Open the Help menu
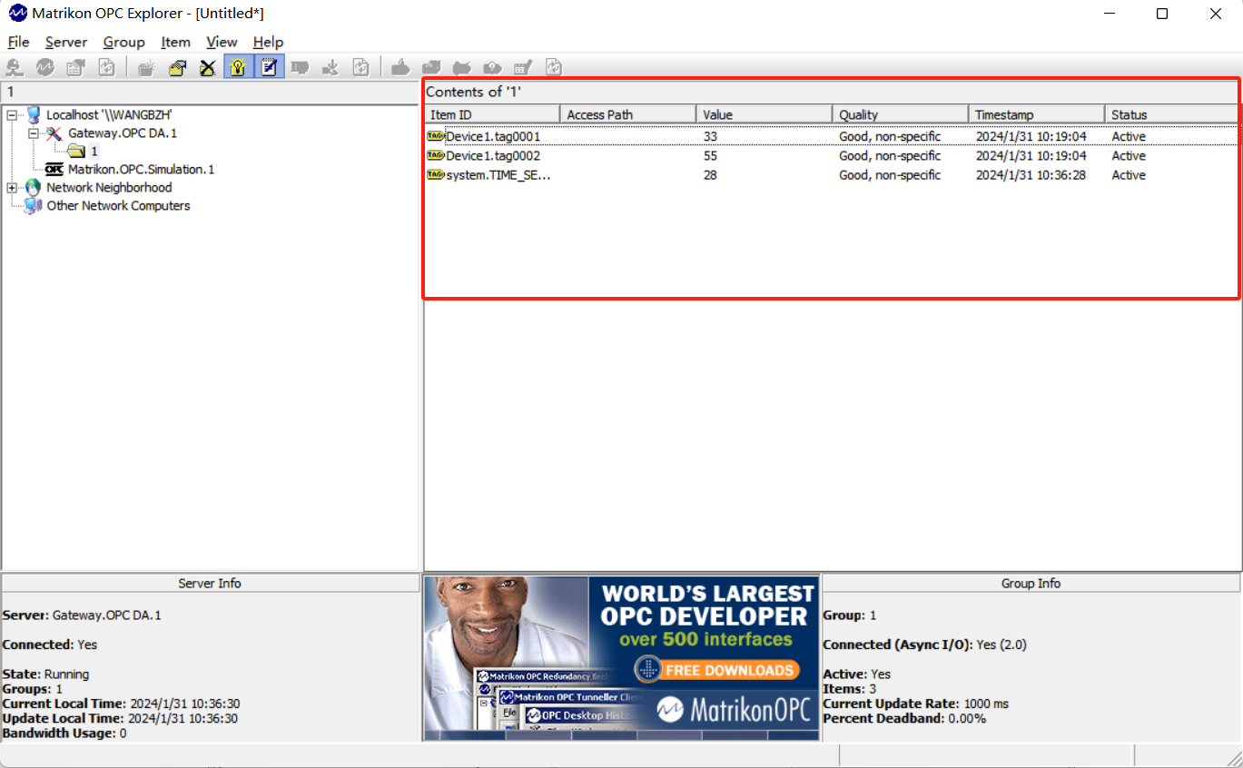 (268, 42)
